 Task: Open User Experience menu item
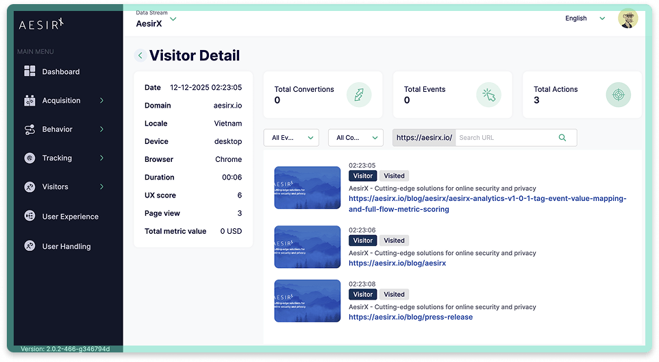click(x=70, y=217)
